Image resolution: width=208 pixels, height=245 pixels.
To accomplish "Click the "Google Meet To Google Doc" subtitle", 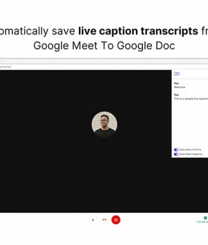I will pos(104,46).
